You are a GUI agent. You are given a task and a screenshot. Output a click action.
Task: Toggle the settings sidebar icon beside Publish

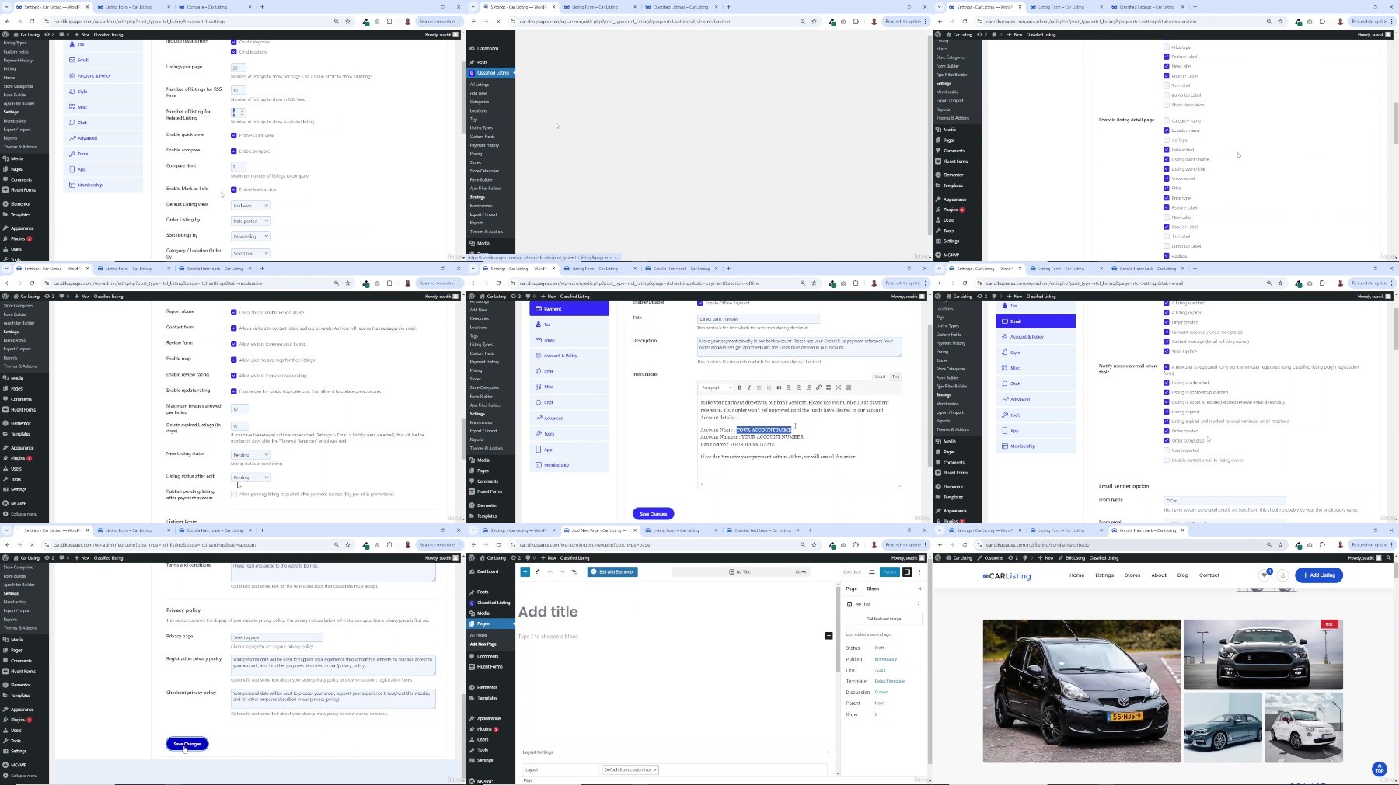[907, 572]
